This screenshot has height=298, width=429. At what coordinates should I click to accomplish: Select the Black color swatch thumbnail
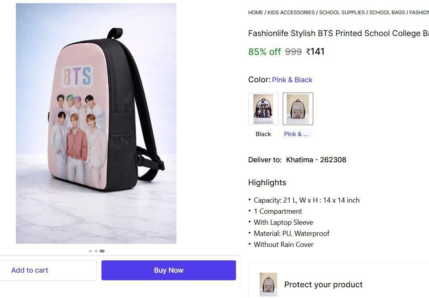click(263, 109)
